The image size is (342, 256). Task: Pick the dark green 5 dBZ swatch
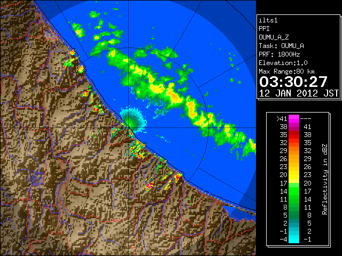coord(294,215)
